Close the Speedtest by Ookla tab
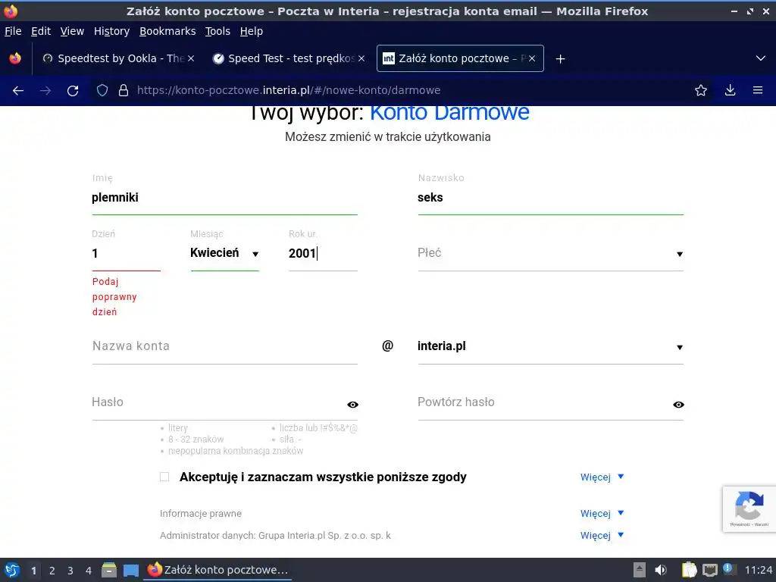Image resolution: width=776 pixels, height=582 pixels. click(191, 58)
